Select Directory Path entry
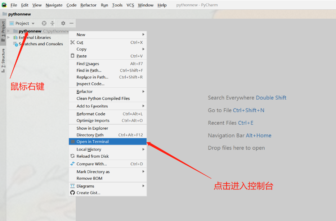Viewport: 336px width, 221px height. click(x=108, y=135)
